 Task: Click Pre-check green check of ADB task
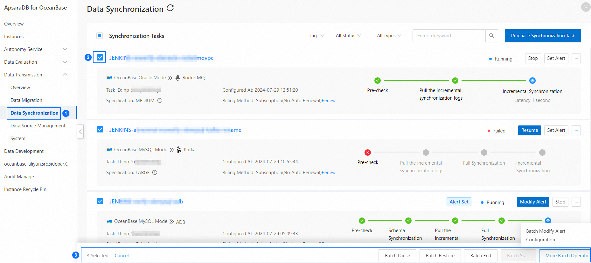[362, 221]
